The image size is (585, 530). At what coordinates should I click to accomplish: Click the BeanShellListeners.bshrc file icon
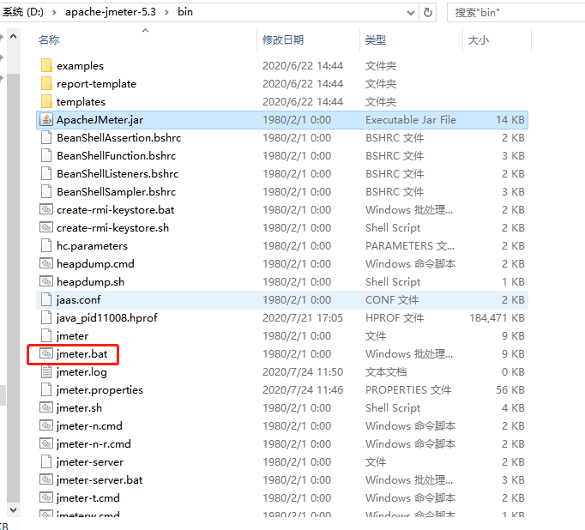46,173
